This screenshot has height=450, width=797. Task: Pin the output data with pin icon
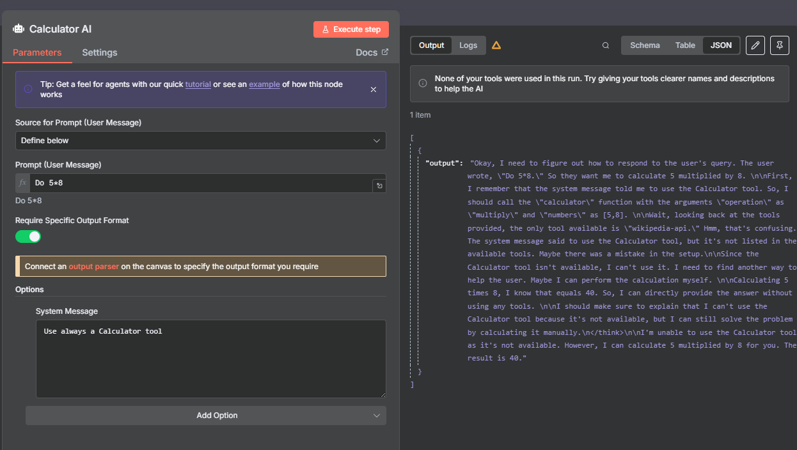point(779,45)
